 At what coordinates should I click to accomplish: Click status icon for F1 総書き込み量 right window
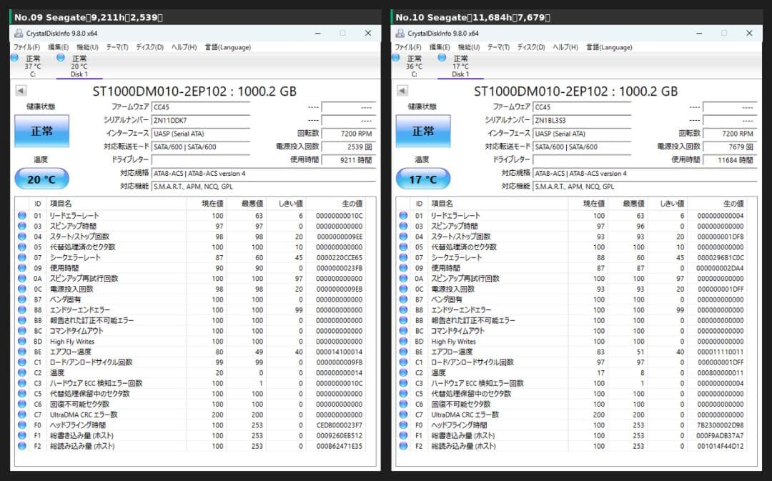(404, 435)
